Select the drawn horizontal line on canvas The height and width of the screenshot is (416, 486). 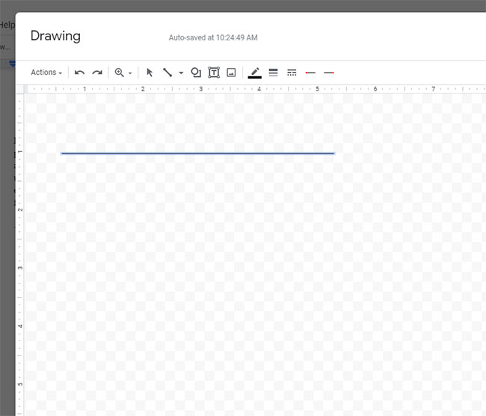click(x=197, y=153)
